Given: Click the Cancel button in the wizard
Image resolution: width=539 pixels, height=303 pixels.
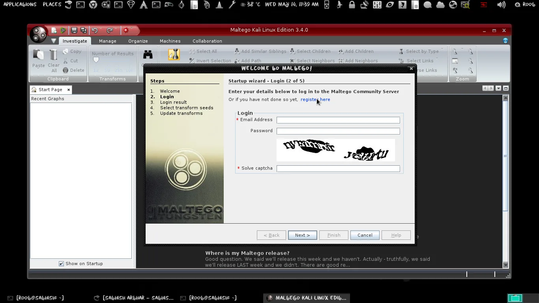Looking at the screenshot, I should point(365,235).
